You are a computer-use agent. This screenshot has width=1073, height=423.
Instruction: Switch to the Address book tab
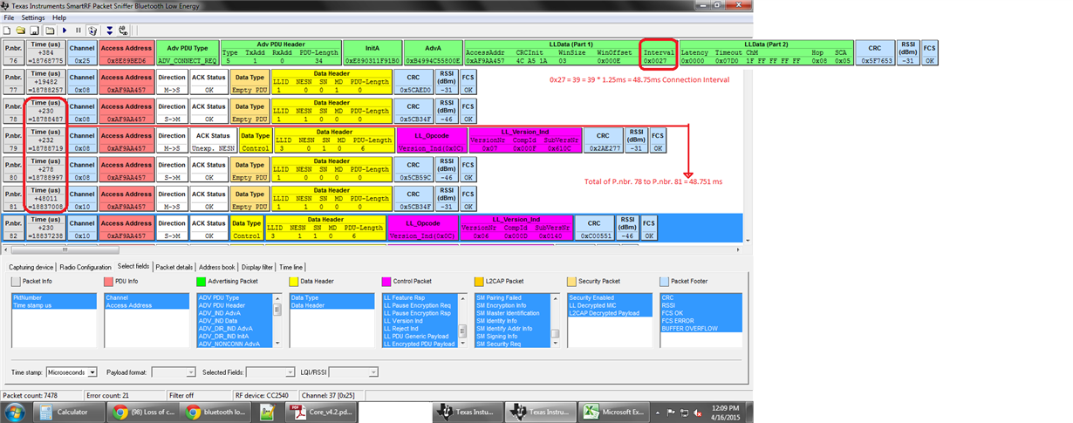(217, 267)
